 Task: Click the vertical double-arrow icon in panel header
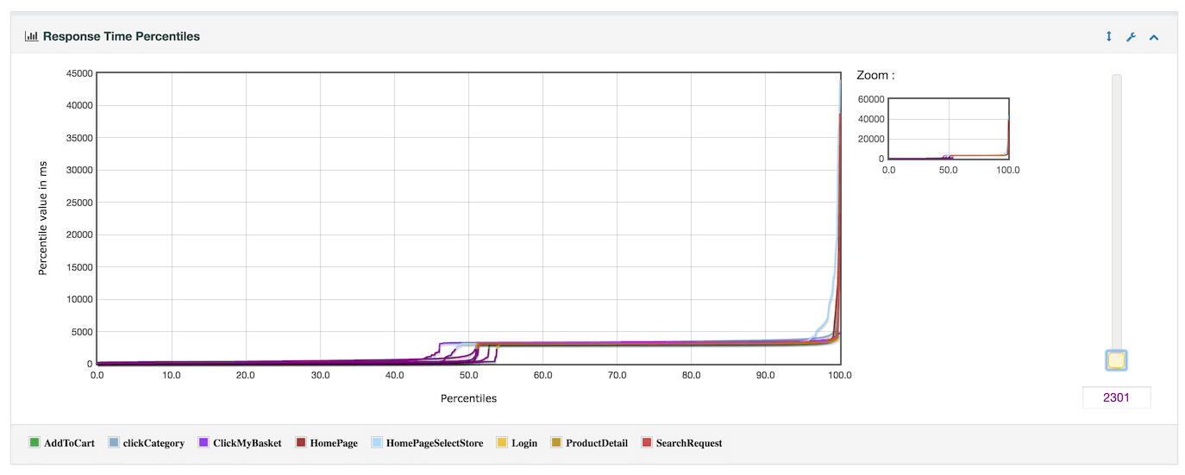(x=1109, y=37)
